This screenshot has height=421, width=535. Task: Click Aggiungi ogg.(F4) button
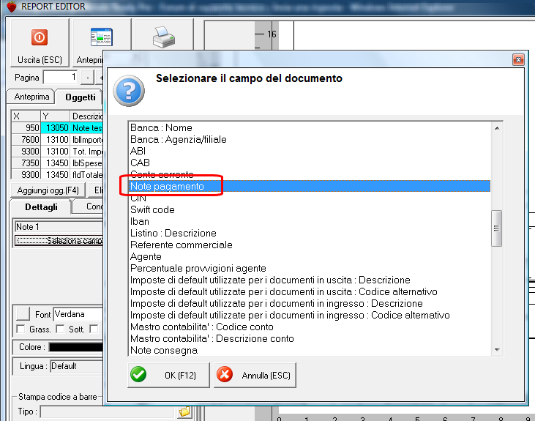(48, 190)
